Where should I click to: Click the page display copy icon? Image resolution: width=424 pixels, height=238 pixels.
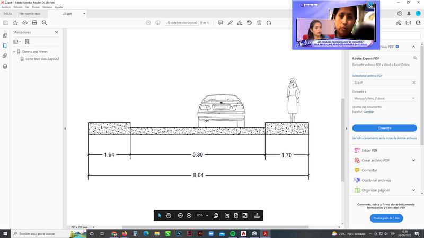216,215
